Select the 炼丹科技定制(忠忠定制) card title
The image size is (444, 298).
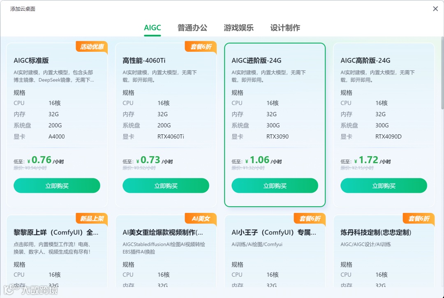[x=376, y=232]
